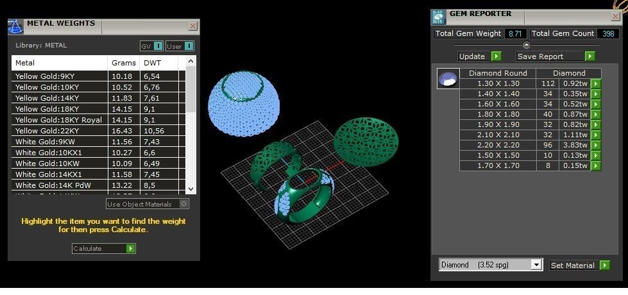
Task: Select the White Gold:14KX1 row
Action: pyautogui.click(x=99, y=174)
